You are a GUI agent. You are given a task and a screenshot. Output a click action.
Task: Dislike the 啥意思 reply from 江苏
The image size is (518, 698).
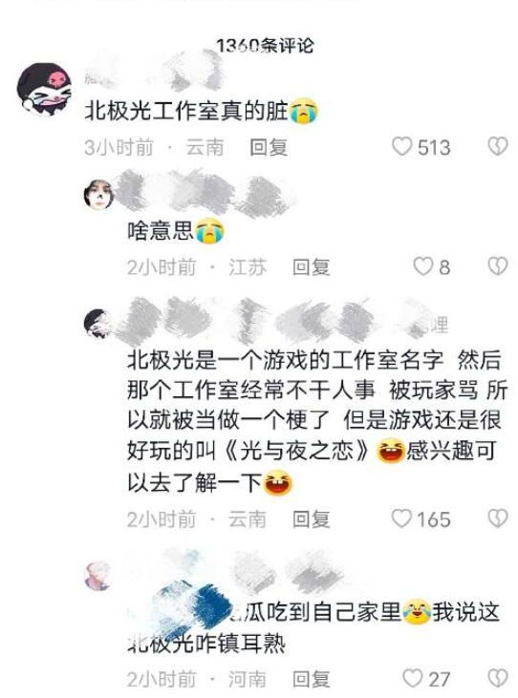pyautogui.click(x=498, y=266)
